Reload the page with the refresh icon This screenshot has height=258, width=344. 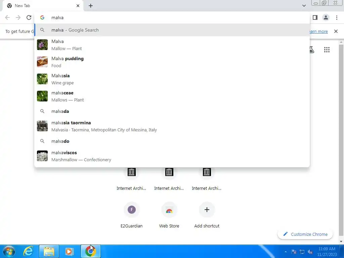tap(29, 17)
